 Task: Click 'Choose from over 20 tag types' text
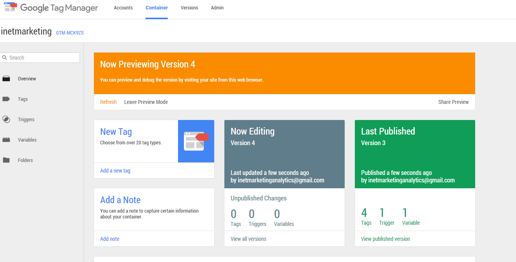[x=131, y=143]
